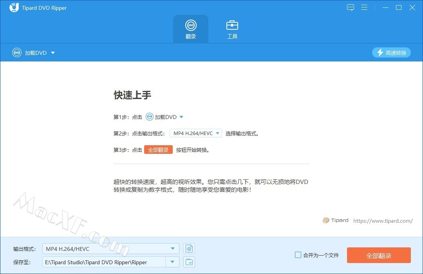This screenshot has width=423, height=274.
Task: Open the feedback chat bubble icon
Action: (x=351, y=7)
